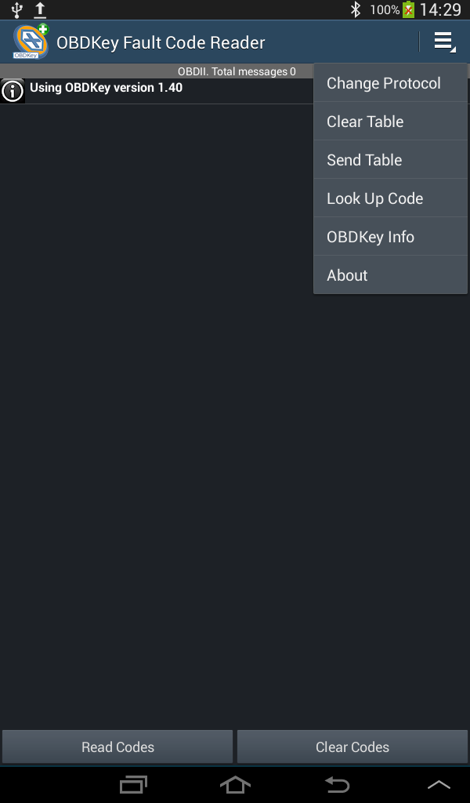Open the OBDKey app icon in the title bar
Screen dimensions: 470x803
click(28, 42)
